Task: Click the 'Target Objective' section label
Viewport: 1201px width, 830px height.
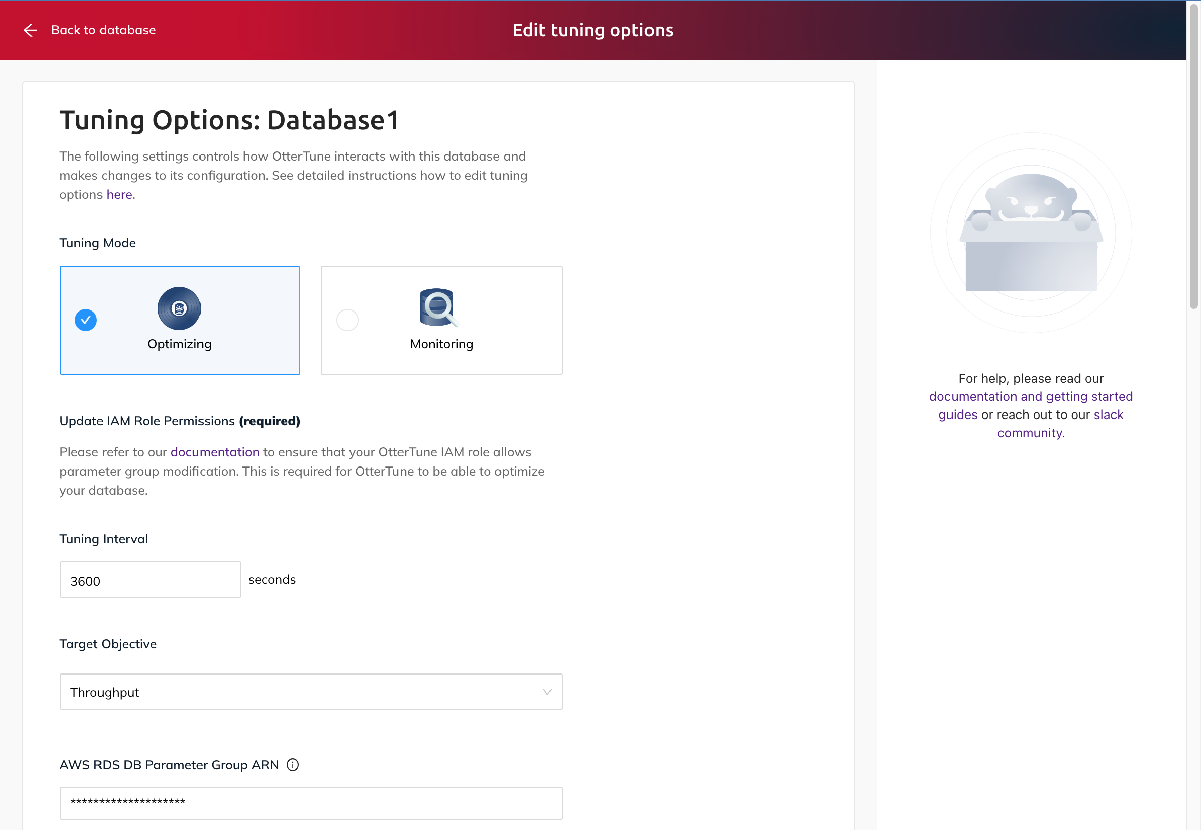Action: pos(108,644)
